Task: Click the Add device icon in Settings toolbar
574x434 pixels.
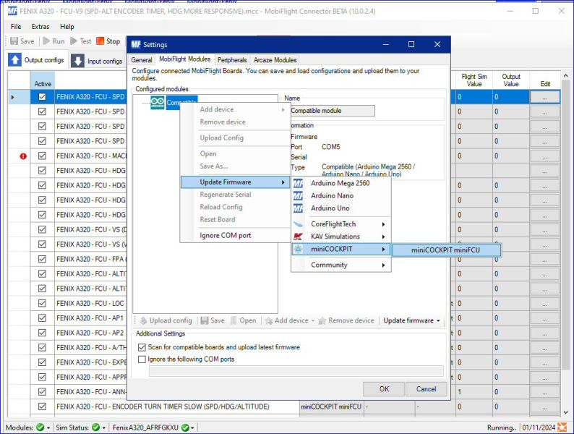Action: point(269,320)
